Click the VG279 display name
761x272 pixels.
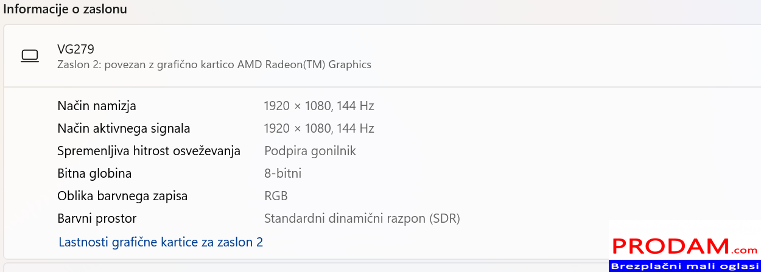click(x=75, y=49)
